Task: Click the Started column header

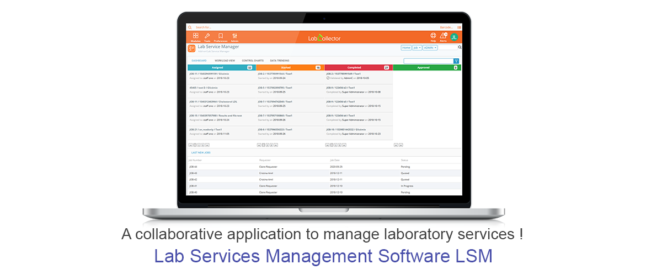Action: (x=290, y=68)
